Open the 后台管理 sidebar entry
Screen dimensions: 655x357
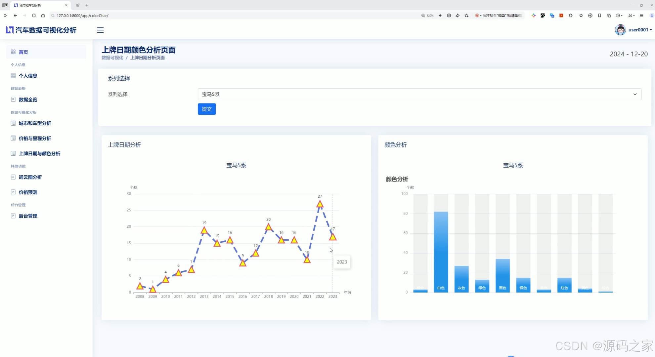click(x=28, y=216)
